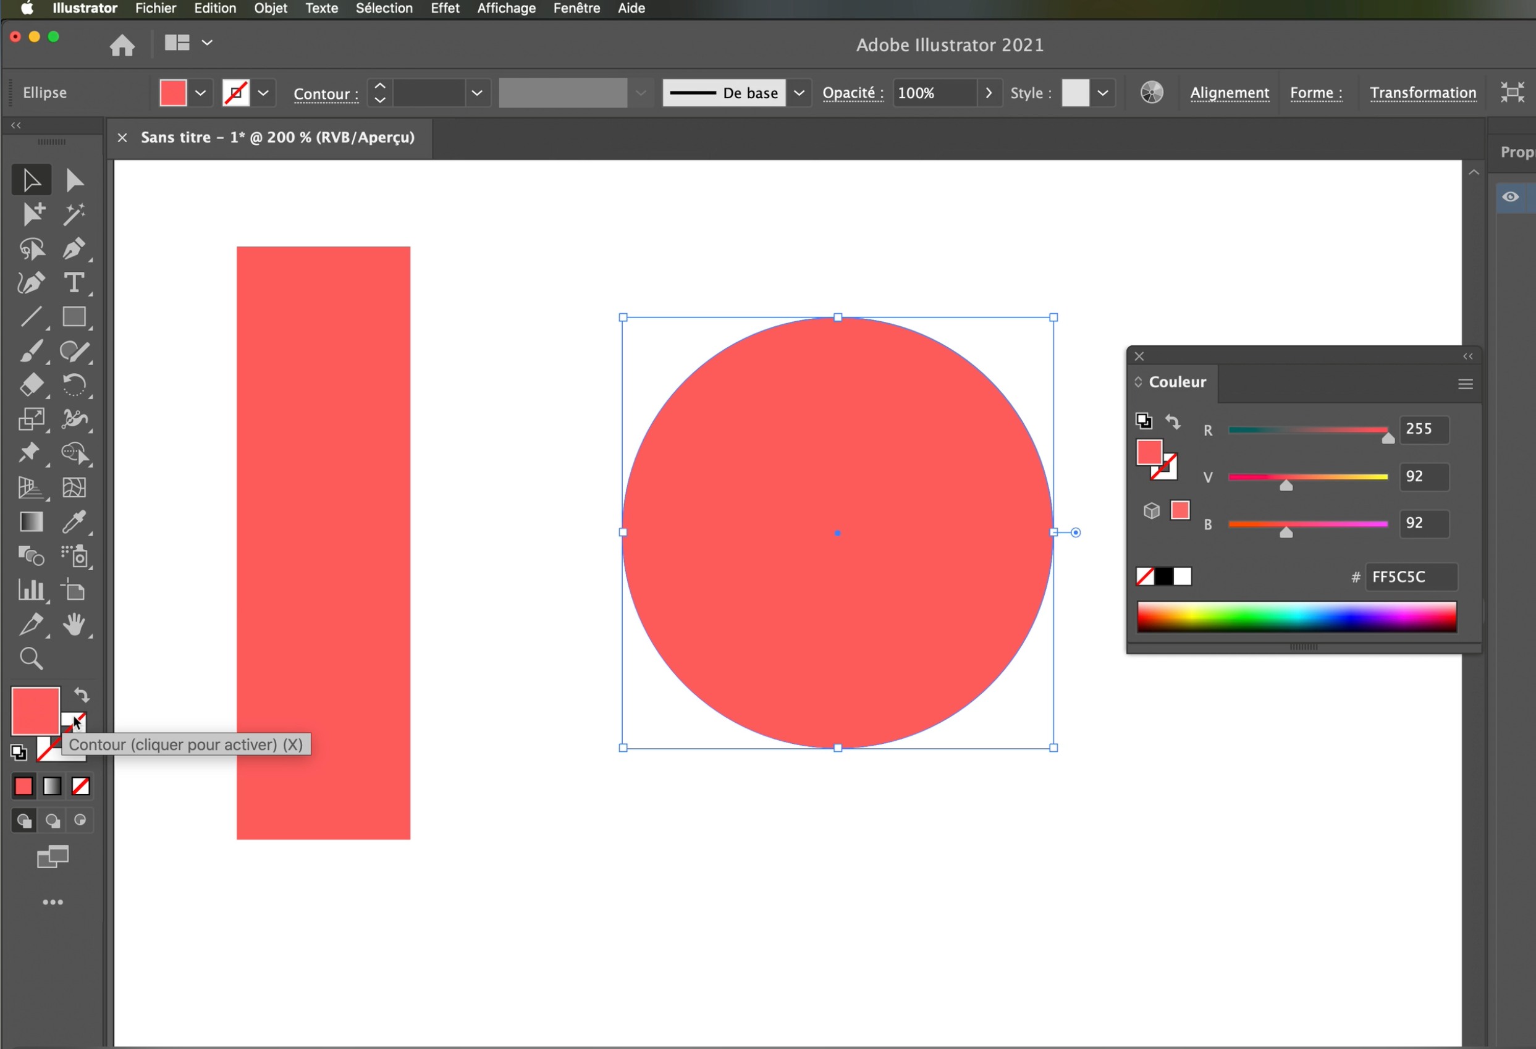Open the Style dropdown arrow
Image resolution: width=1536 pixels, height=1049 pixels.
pos(1102,93)
